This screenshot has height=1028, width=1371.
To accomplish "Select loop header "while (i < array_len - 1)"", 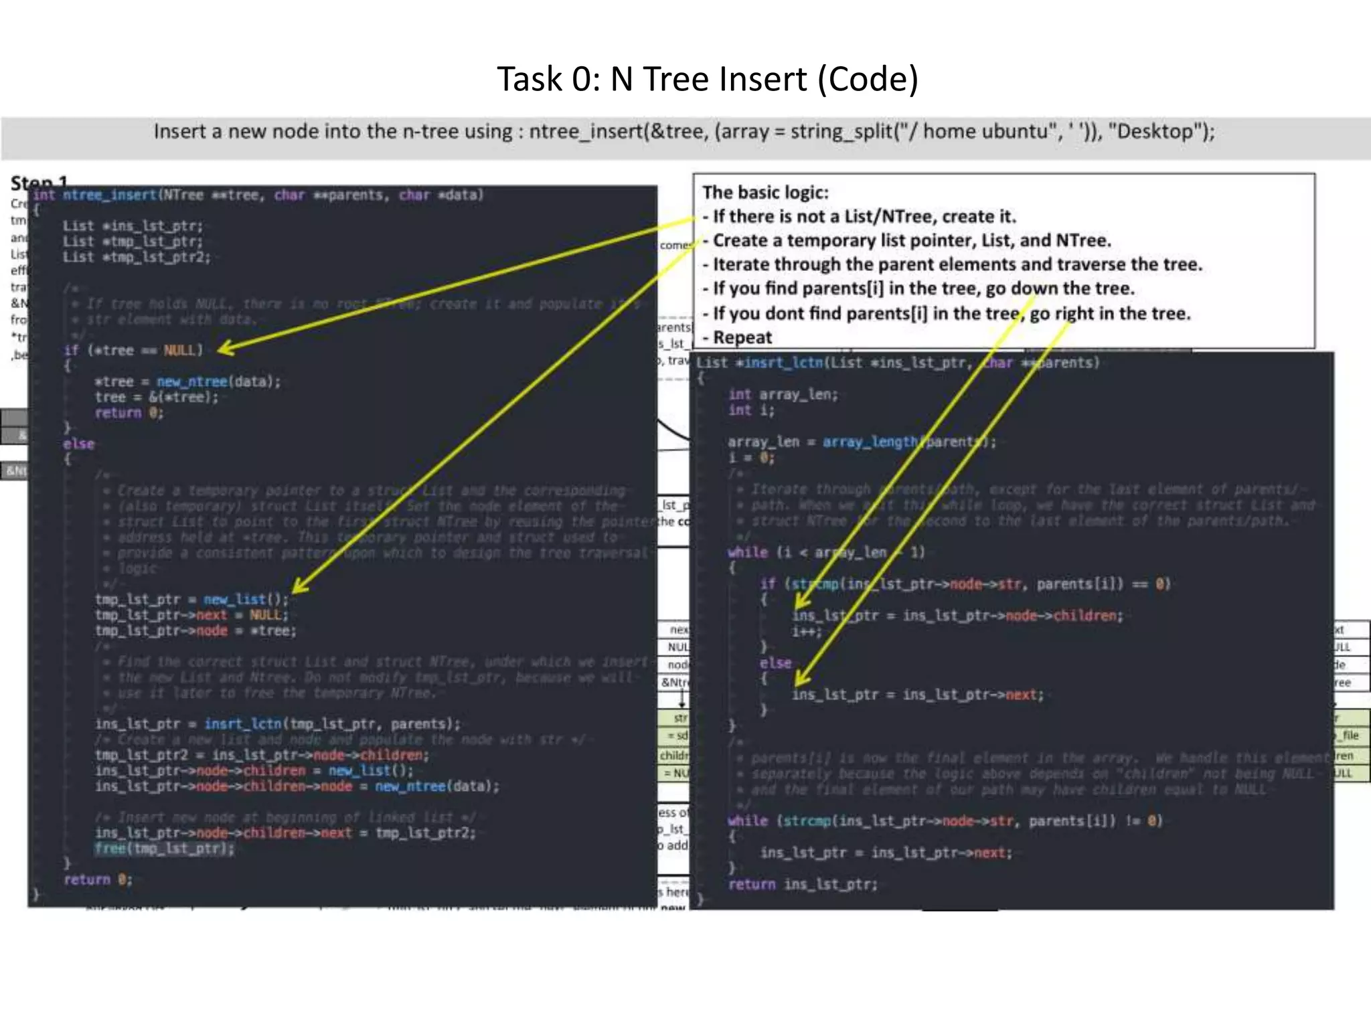I will (x=827, y=552).
